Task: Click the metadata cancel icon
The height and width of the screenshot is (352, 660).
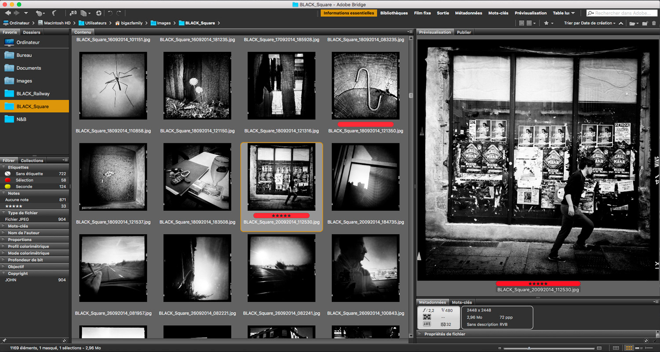Action: [x=646, y=341]
